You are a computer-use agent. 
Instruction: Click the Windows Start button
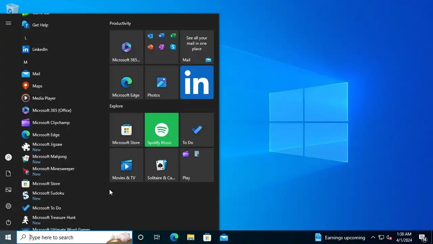(x=8, y=237)
